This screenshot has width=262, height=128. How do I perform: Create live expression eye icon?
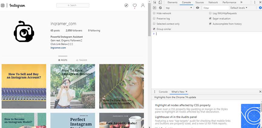pyautogui.click(x=197, y=8)
